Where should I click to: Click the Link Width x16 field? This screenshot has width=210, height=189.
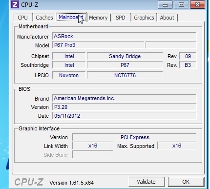point(93,146)
